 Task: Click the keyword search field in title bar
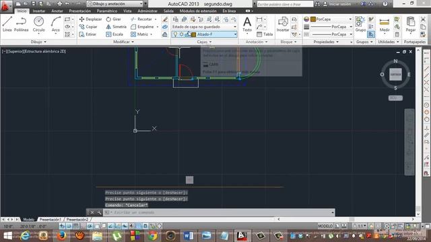[285, 4]
